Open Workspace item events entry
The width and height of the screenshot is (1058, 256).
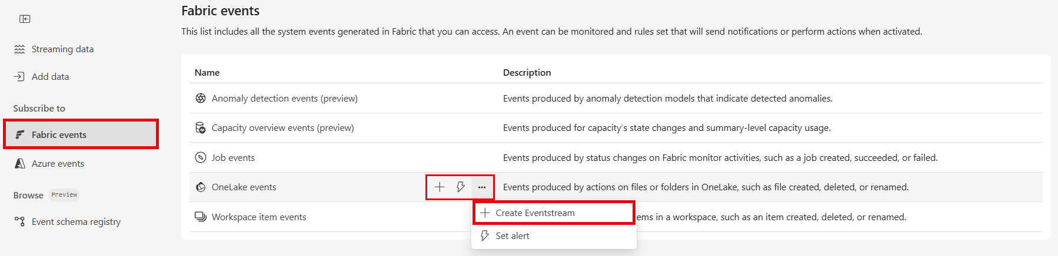click(259, 217)
